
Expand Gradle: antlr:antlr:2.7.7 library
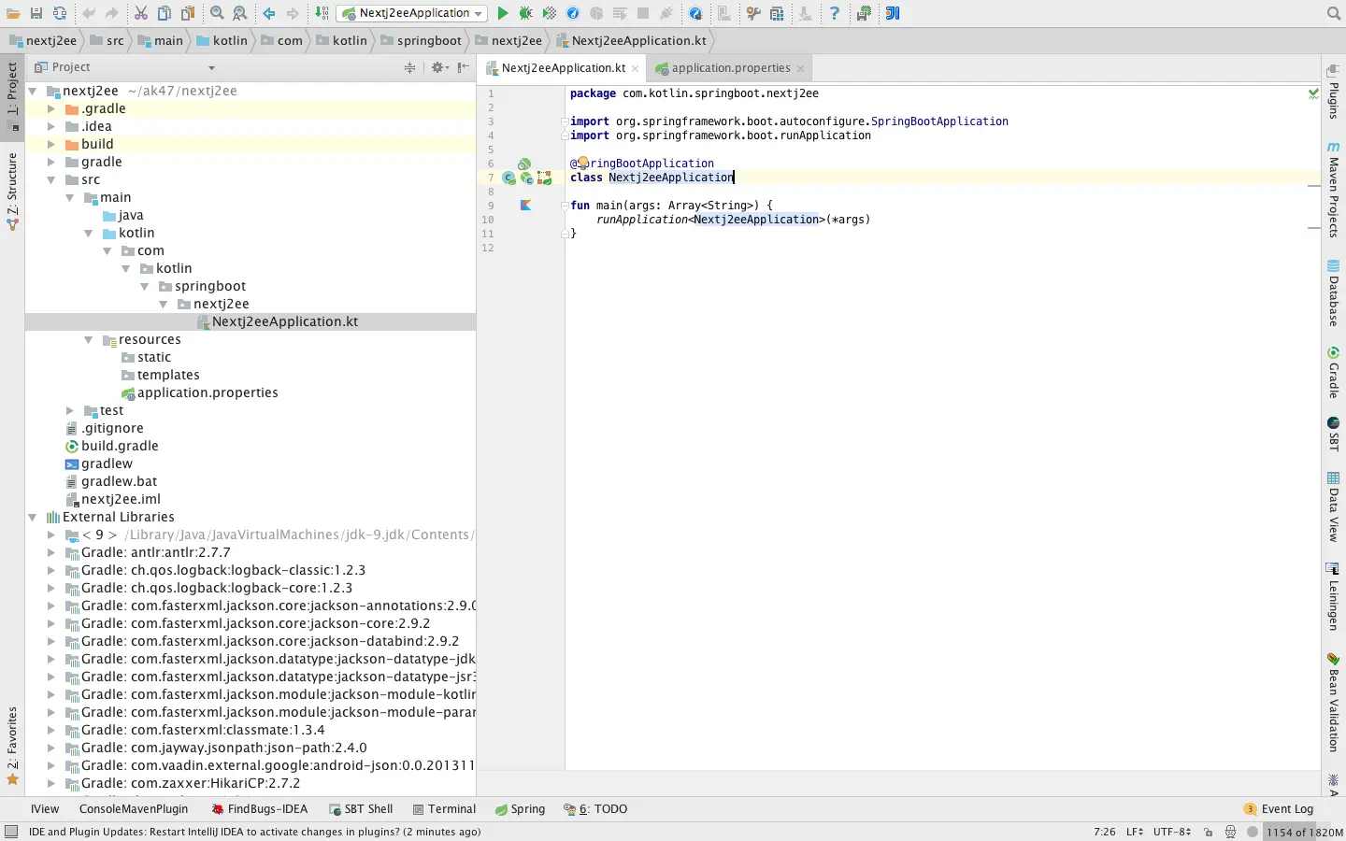pos(51,552)
